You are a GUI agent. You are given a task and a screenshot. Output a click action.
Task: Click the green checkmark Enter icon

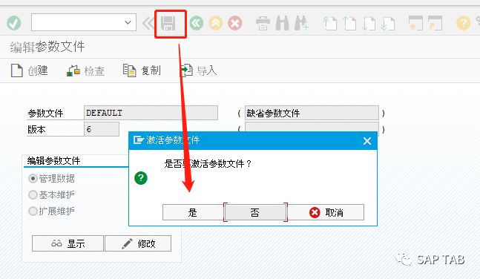click(14, 23)
